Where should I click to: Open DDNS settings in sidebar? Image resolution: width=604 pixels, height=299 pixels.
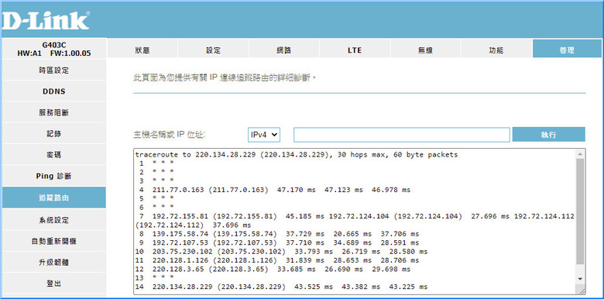click(x=54, y=91)
